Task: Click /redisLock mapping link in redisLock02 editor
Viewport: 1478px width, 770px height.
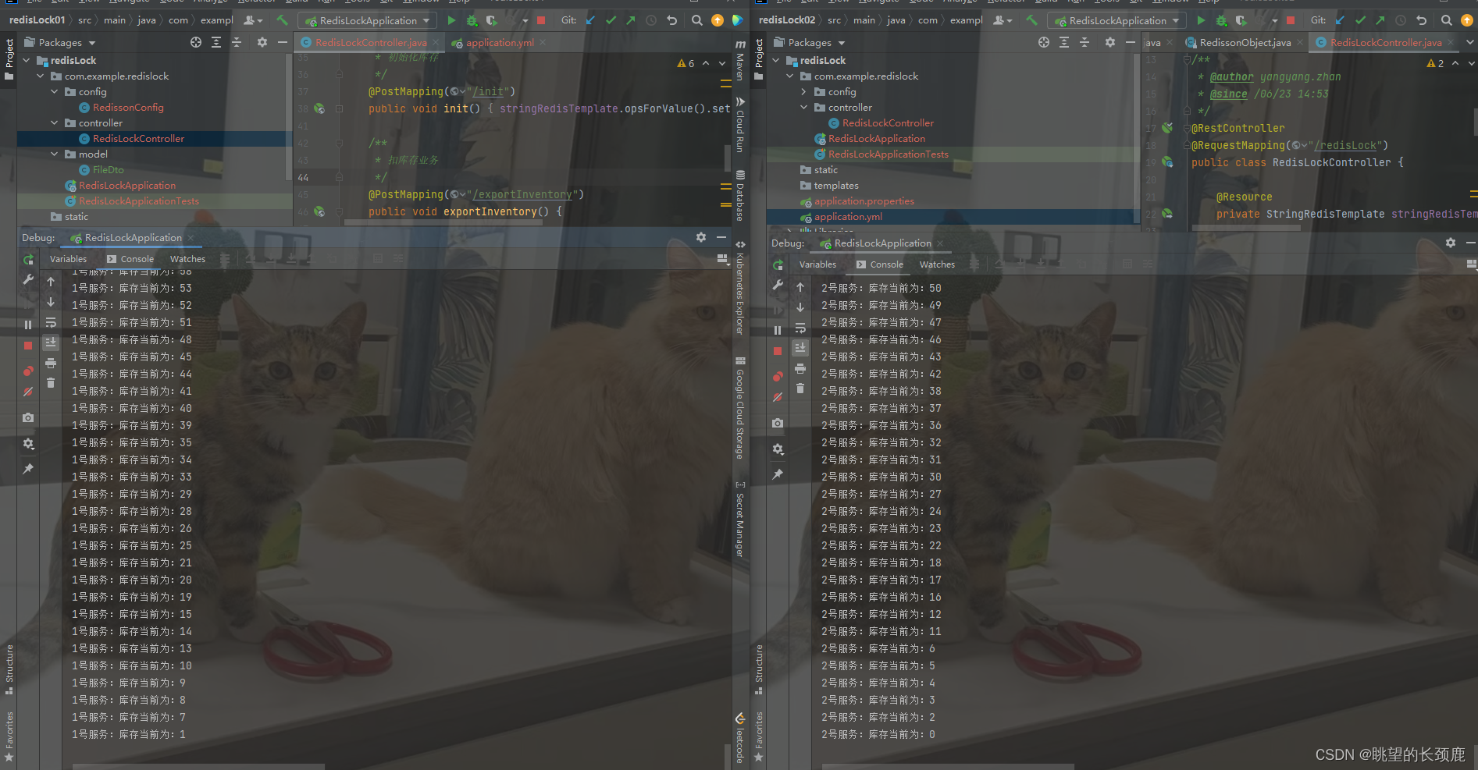Action: (1345, 145)
